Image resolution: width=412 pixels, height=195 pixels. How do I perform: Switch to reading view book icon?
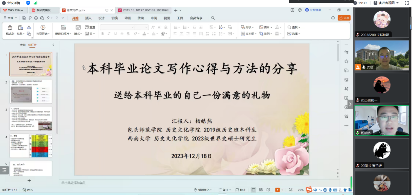[268, 190]
